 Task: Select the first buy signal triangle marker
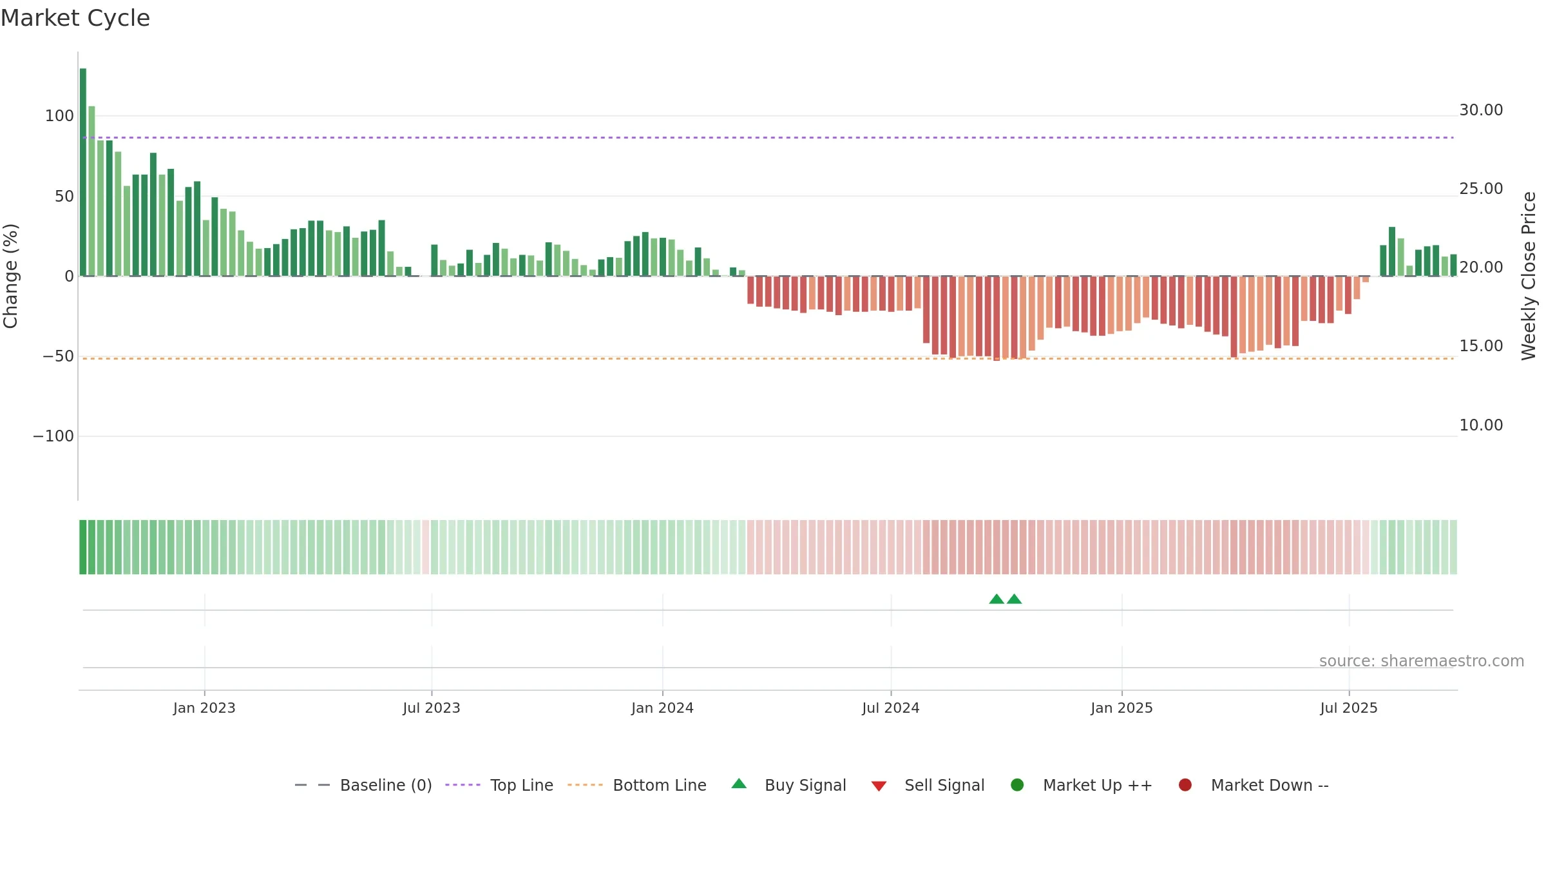[997, 599]
